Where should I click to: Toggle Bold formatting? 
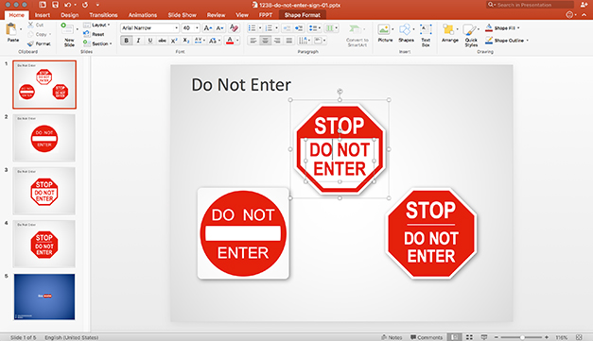[x=127, y=41]
